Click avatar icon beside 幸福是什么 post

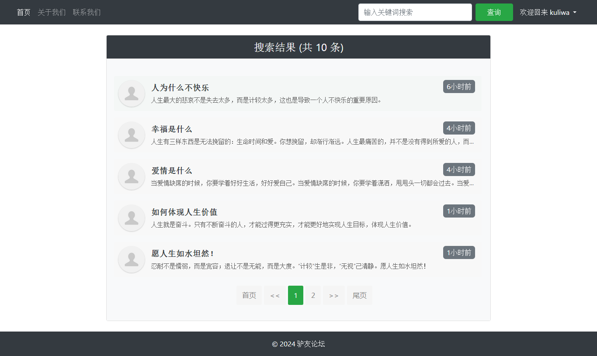[x=131, y=135]
